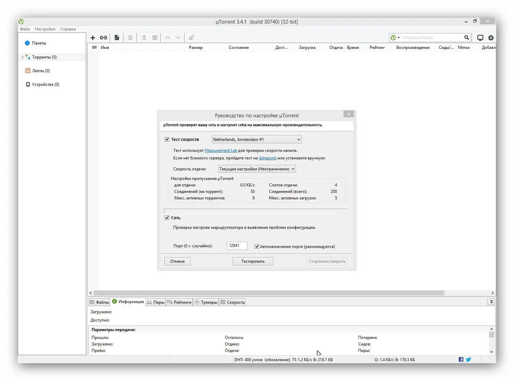Image resolution: width=514 pixels, height=381 pixels.
Task: Switch to the Трекеры tab
Action: 206,302
